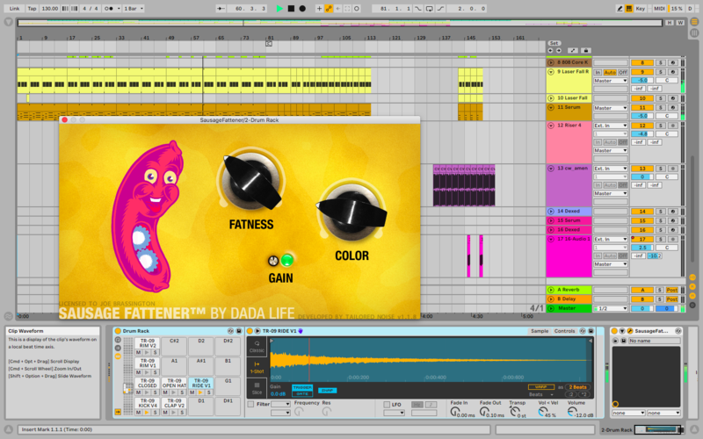Click the Arrangement Record button

click(x=302, y=8)
